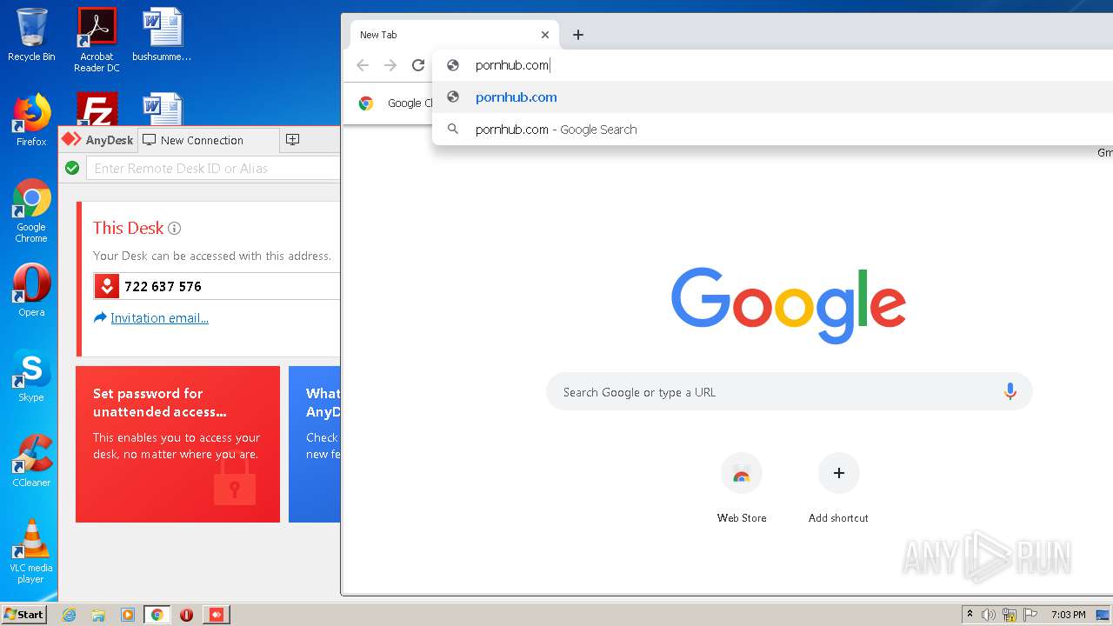Open Internet Explorer from the taskbar

pyautogui.click(x=70, y=615)
